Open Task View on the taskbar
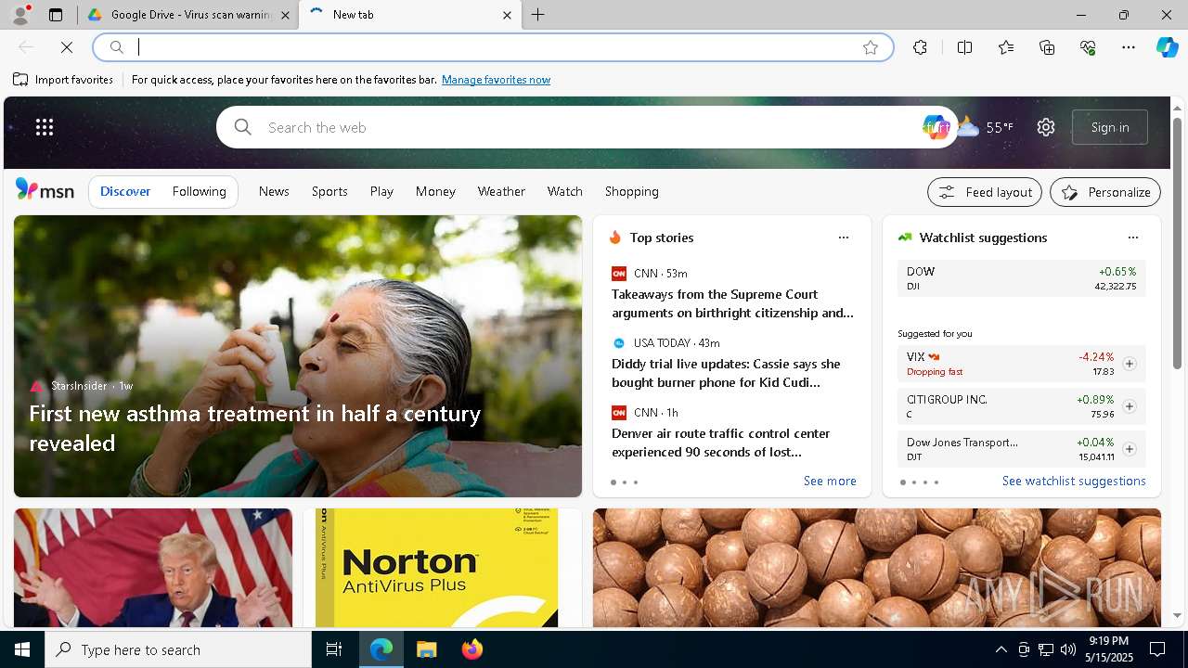 (334, 649)
